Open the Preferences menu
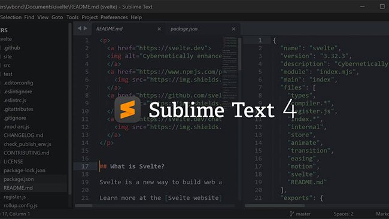 click(x=114, y=17)
